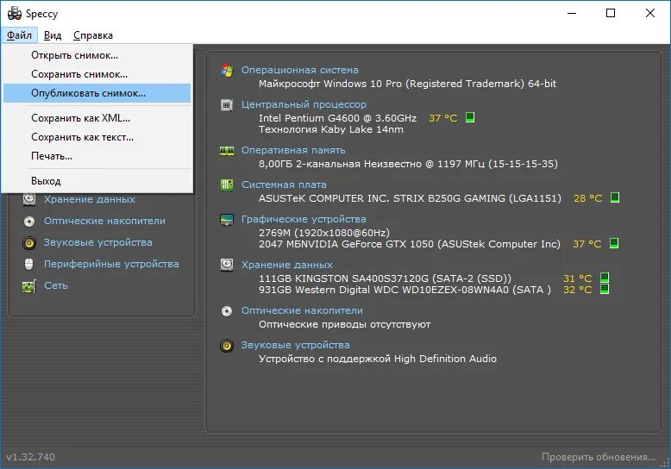Click the Windows flag icon for Операционная система

[227, 70]
